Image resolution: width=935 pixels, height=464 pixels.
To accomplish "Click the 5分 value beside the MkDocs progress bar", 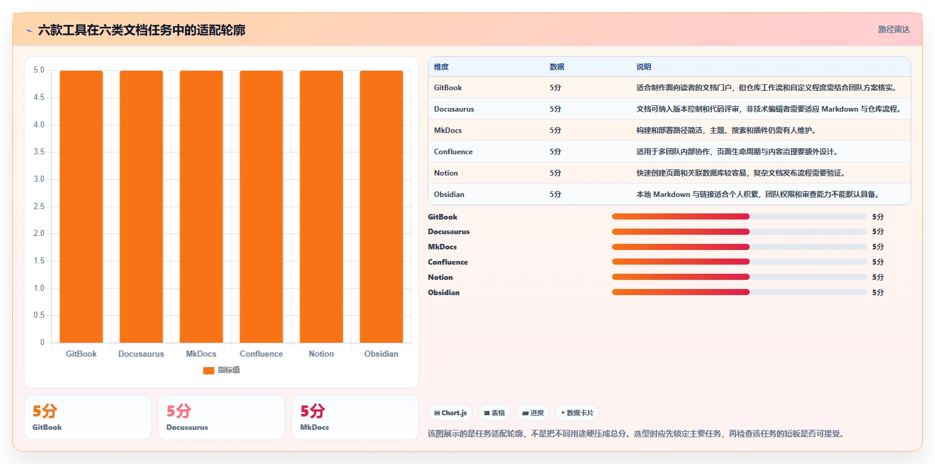I will (878, 247).
